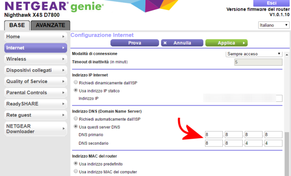
Task: Click the Nighthawk X4S D7800 label
Action: (x=32, y=15)
